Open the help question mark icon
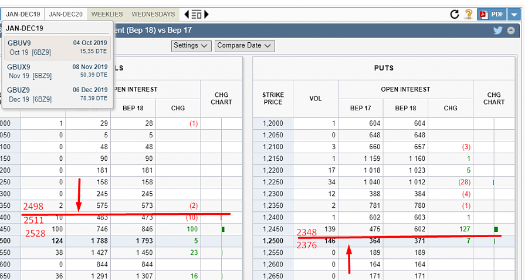The width and height of the screenshot is (528, 280). (x=468, y=14)
